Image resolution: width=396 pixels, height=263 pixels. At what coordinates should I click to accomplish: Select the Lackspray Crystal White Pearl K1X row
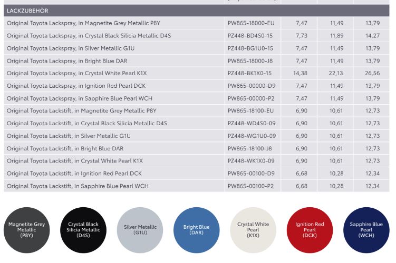click(76, 73)
